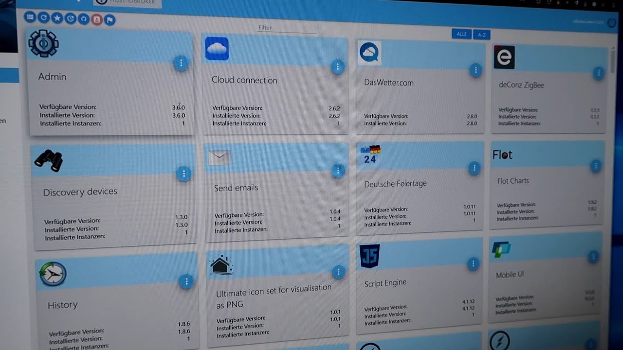The image size is (623, 350).
Task: Click the Admin adapter gear logo
Action: pos(43,43)
